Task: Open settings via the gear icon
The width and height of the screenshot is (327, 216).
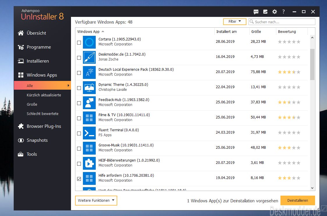Action: [274, 12]
